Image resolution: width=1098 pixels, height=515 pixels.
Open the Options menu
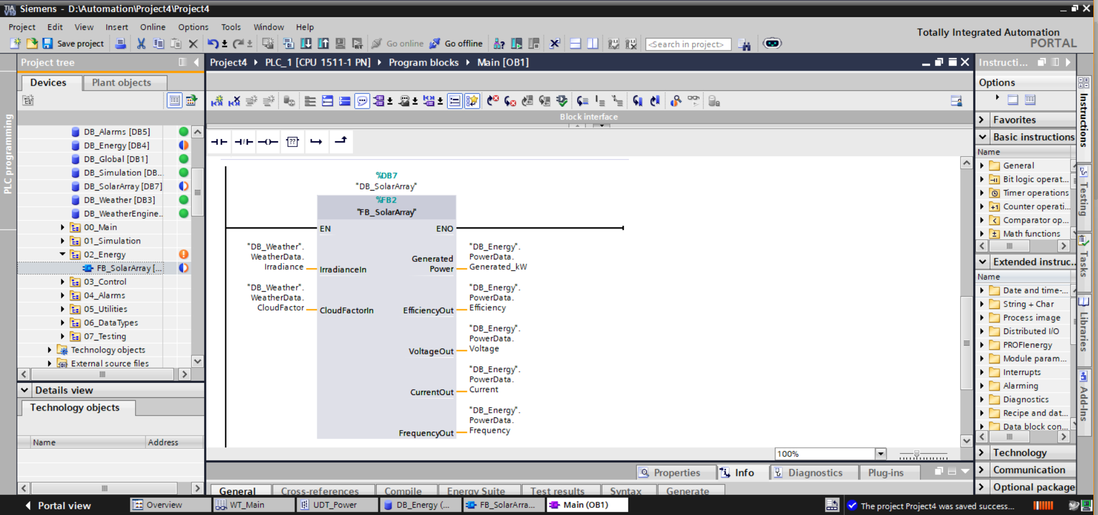click(x=193, y=27)
